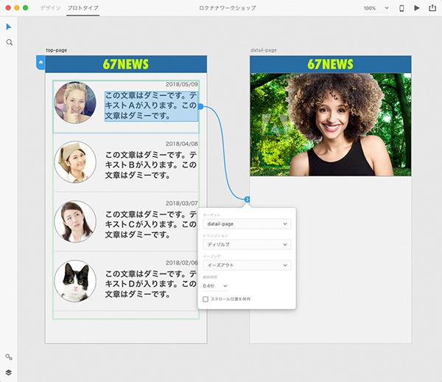Viewport: 442px width, 382px height.
Task: Expand the 100% zoom level dropdown
Action: click(x=375, y=8)
